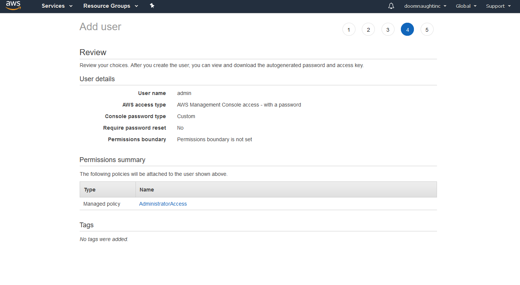Click the 'Review' section heading

93,52
